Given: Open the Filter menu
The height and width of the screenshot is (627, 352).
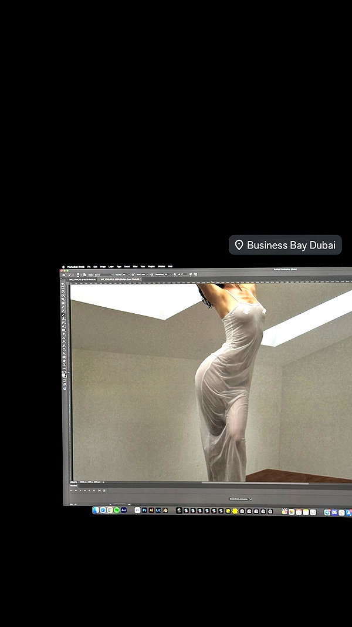Looking at the screenshot, I should point(136,266).
